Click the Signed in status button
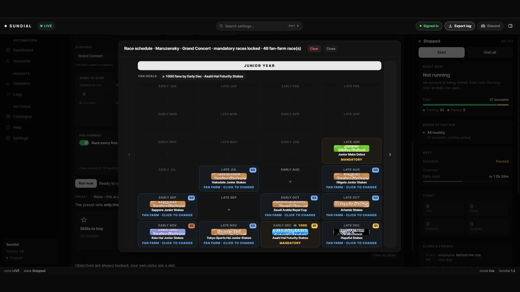Screen dimensions: 520x292 point(429,26)
